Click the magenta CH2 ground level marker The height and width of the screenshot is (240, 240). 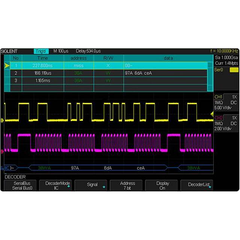click(x=2, y=151)
